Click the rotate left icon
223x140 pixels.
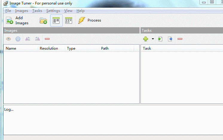pyautogui.click(x=28, y=39)
